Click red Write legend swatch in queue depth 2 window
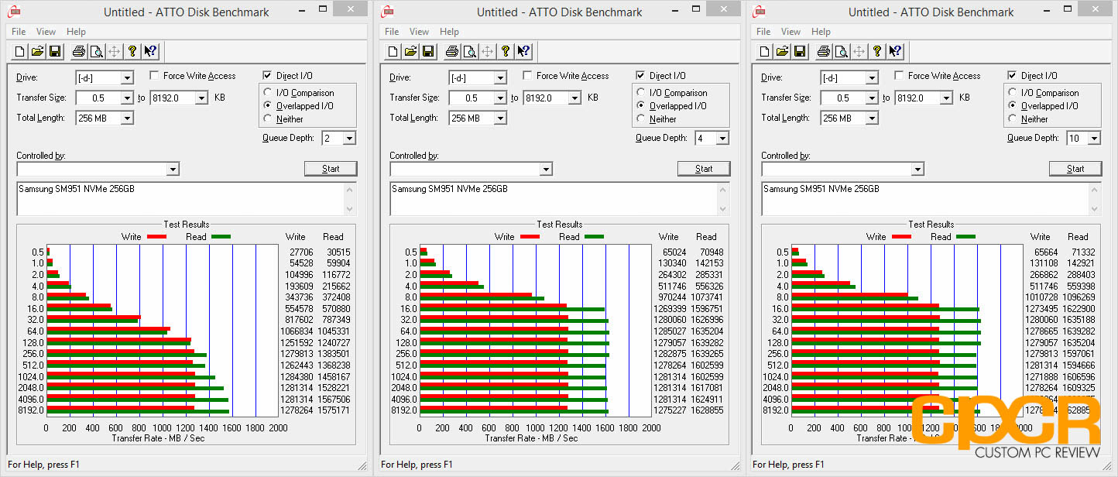Screen dimensions: 1118x477 coord(157,237)
